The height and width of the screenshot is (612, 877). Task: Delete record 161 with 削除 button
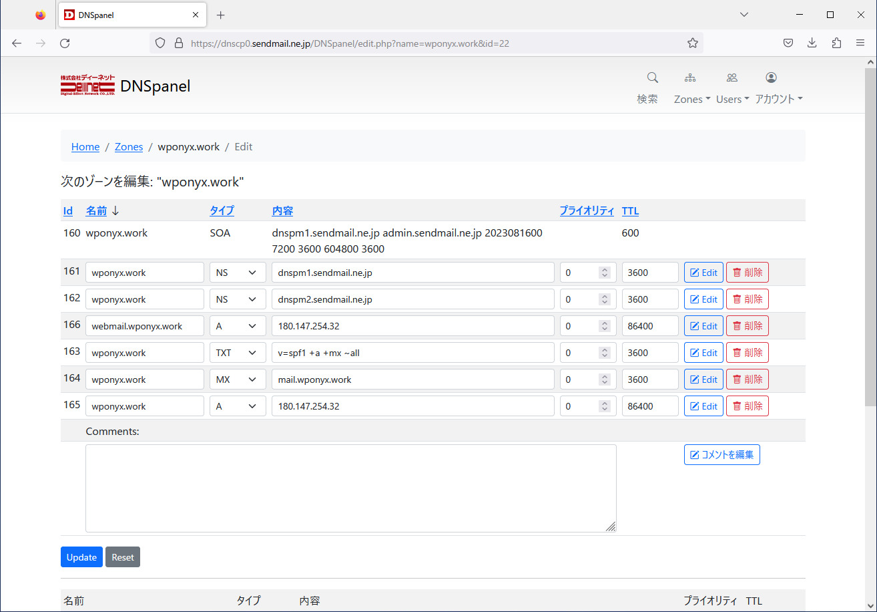point(748,273)
